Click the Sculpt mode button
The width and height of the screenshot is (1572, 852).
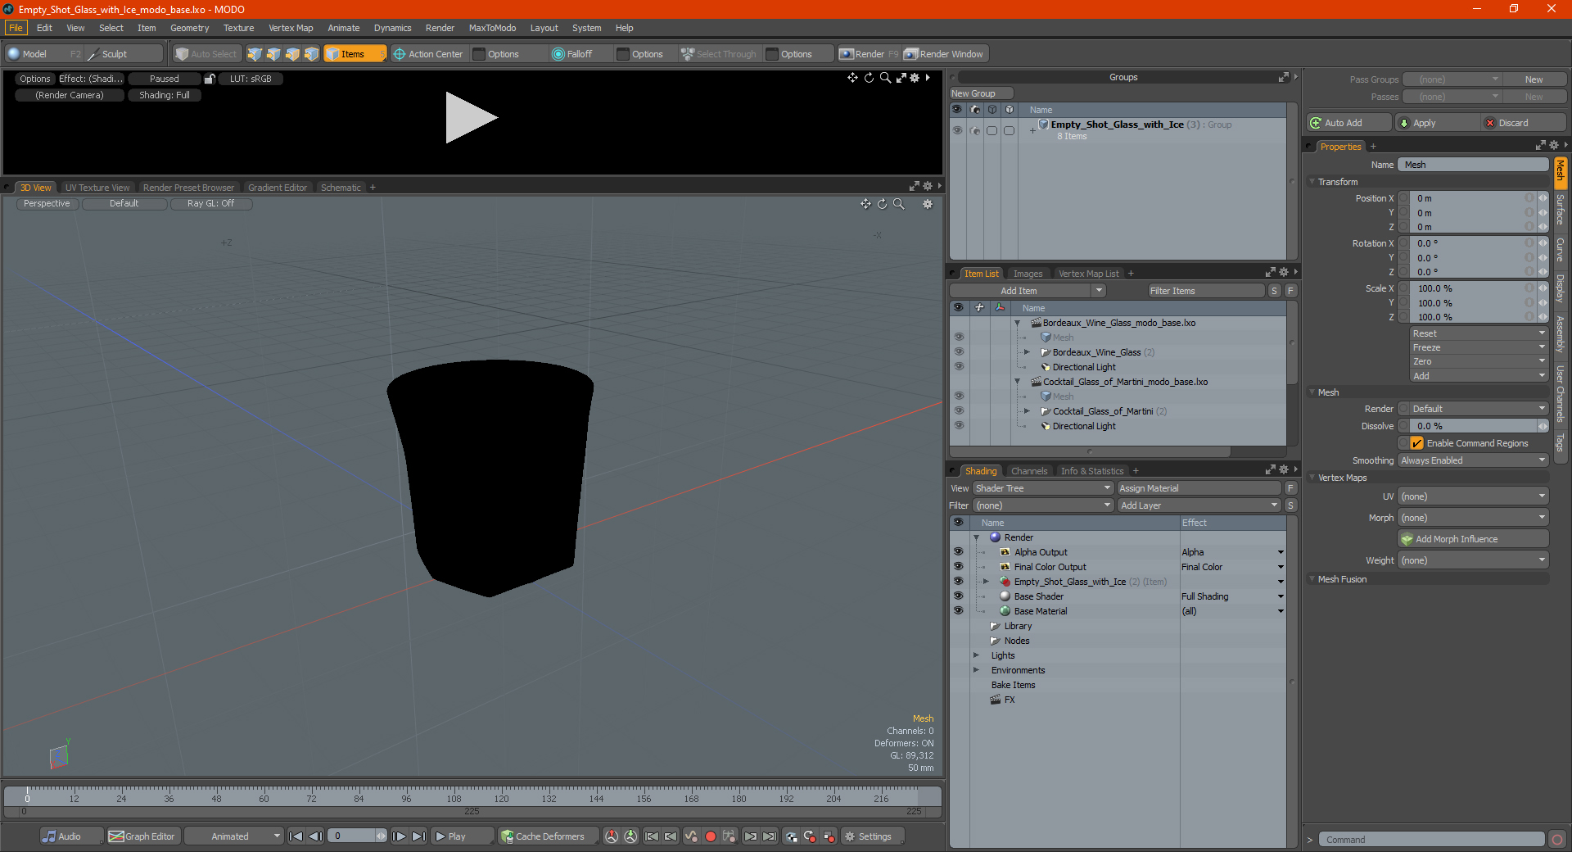pos(124,54)
